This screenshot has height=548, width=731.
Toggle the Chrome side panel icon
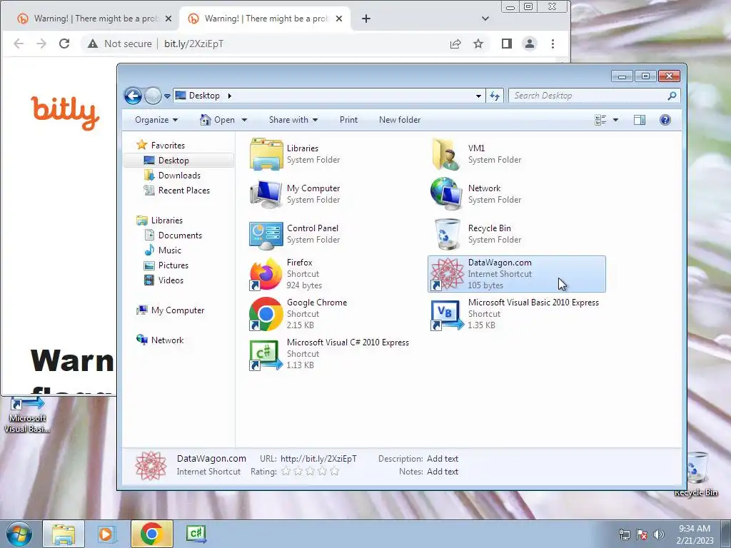507,44
